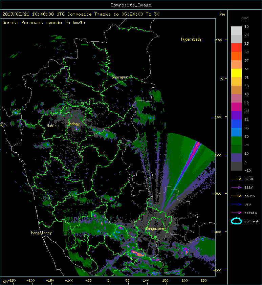Viewport: 262px width, 285px height.
Task: Click the 250 horizontal axis tick label
Action: 203,281
